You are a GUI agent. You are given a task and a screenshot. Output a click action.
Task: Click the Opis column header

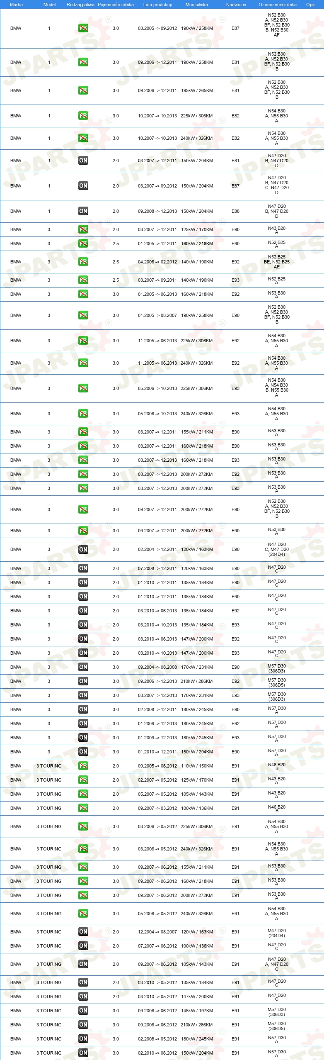[x=311, y=5]
